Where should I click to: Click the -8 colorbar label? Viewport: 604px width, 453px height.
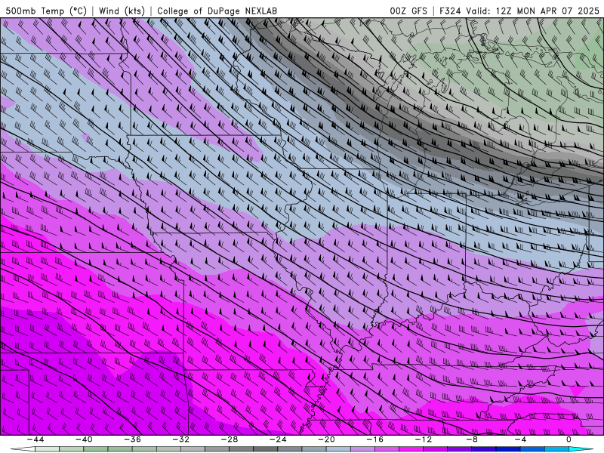coord(473,439)
